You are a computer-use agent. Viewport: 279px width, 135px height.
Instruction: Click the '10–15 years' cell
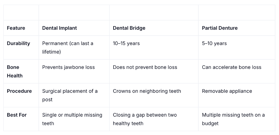(126, 43)
